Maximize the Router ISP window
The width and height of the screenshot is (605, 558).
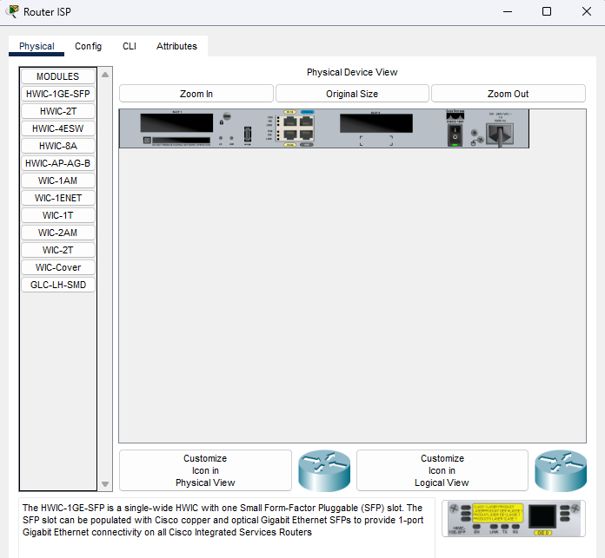coord(547,11)
